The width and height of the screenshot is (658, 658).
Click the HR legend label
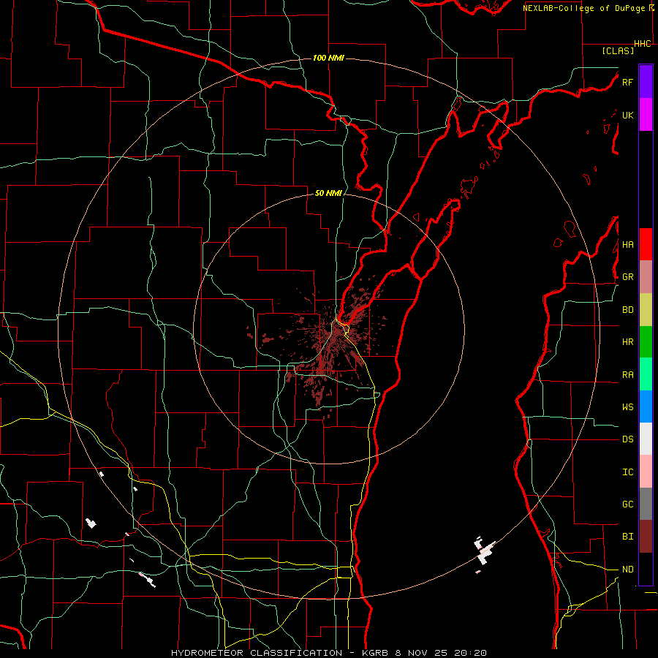pos(627,342)
